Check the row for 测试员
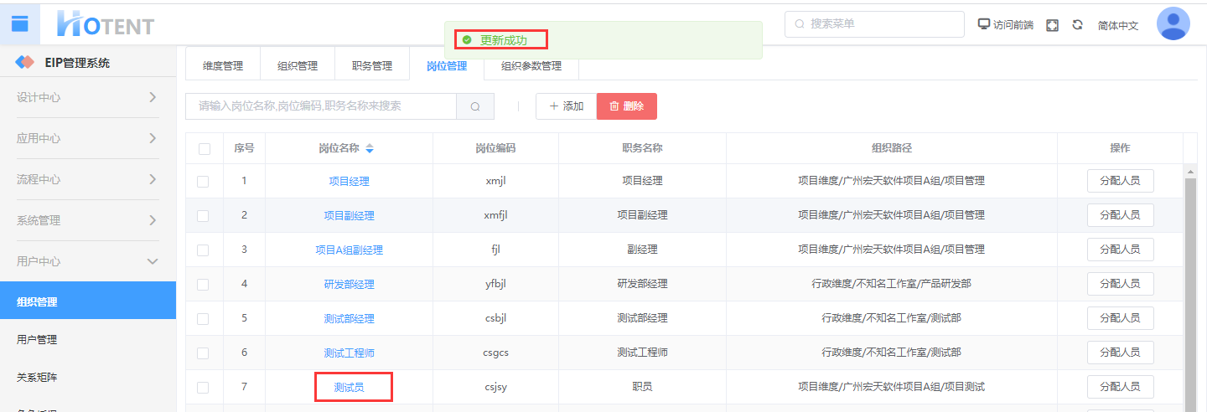1207x412 pixels. coord(203,387)
